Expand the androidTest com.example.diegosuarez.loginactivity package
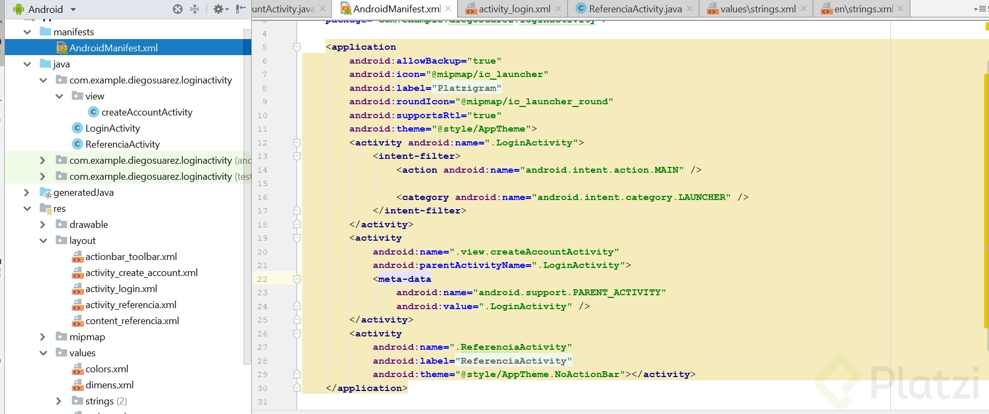The width and height of the screenshot is (989, 414). point(43,160)
